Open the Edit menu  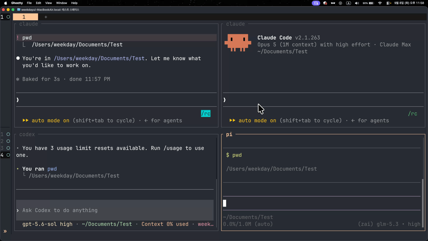point(38,3)
